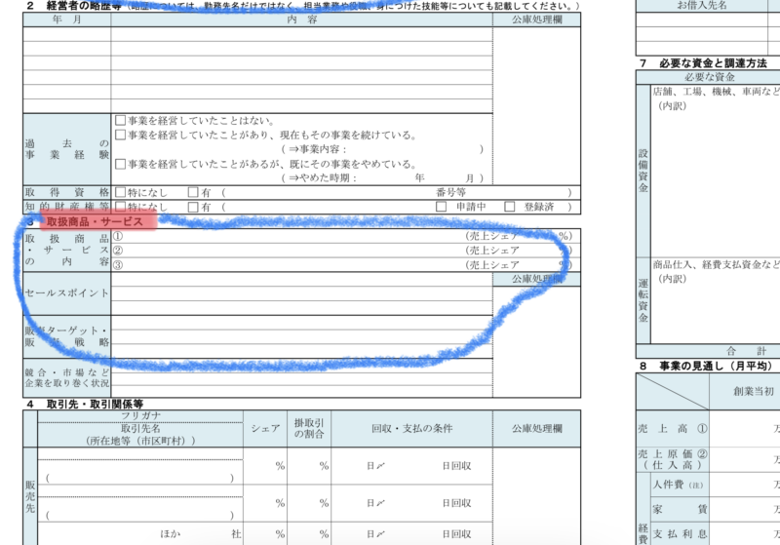
Task: Tick the '申請中' checkbox
Action: tap(441, 207)
